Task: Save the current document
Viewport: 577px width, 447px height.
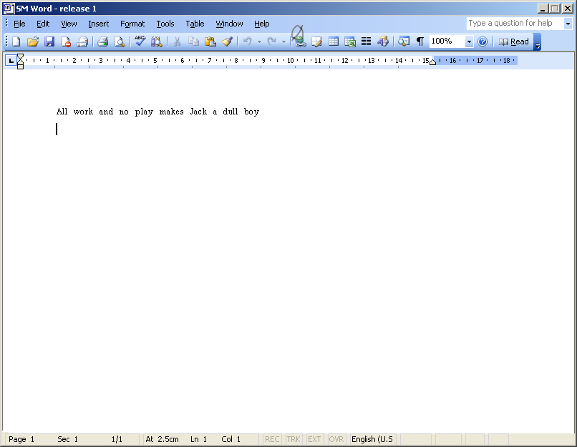Action: tap(49, 41)
